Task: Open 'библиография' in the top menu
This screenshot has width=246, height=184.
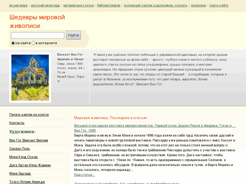Action: click(x=109, y=5)
